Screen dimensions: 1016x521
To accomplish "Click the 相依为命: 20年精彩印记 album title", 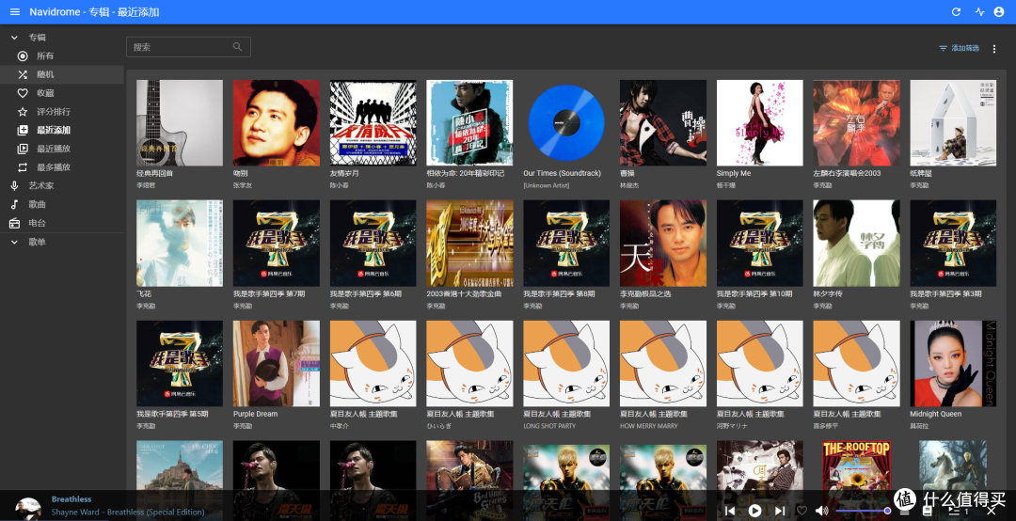I will click(x=466, y=174).
